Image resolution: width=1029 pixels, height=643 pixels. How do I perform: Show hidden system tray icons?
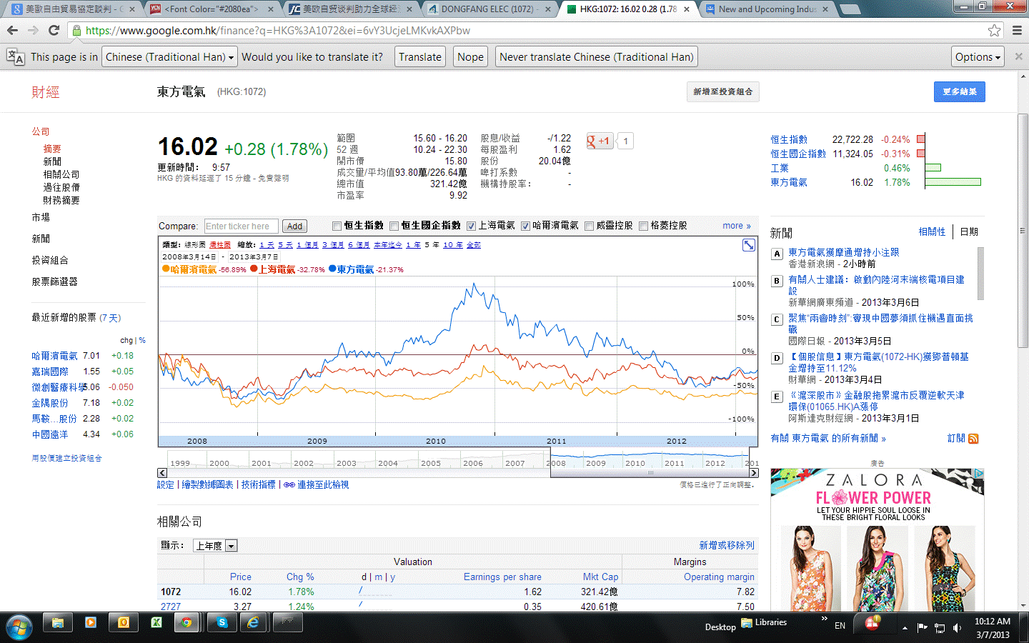(x=905, y=627)
